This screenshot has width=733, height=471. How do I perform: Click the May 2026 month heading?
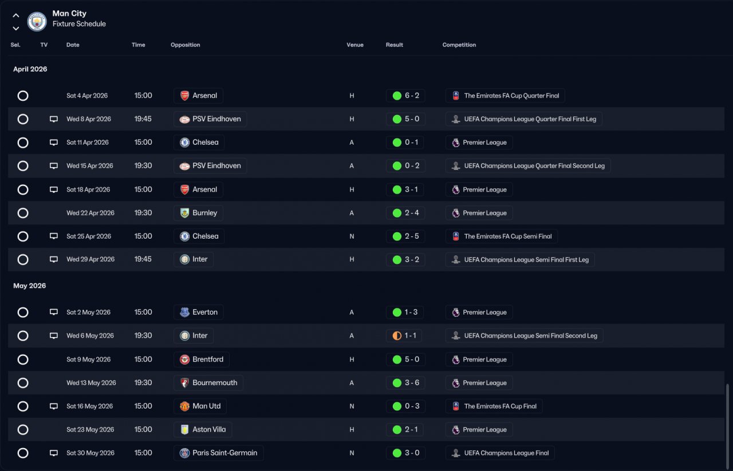[30, 286]
